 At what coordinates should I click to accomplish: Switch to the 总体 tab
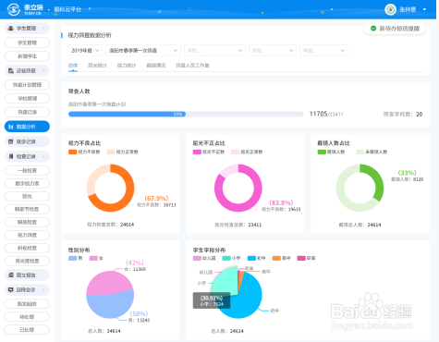click(x=73, y=66)
